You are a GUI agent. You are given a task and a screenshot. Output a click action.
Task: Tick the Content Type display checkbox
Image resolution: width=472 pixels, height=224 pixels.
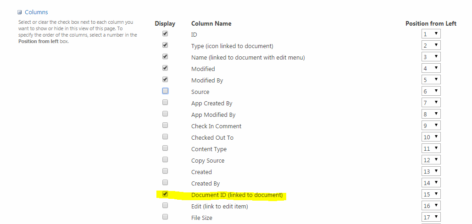(x=165, y=148)
